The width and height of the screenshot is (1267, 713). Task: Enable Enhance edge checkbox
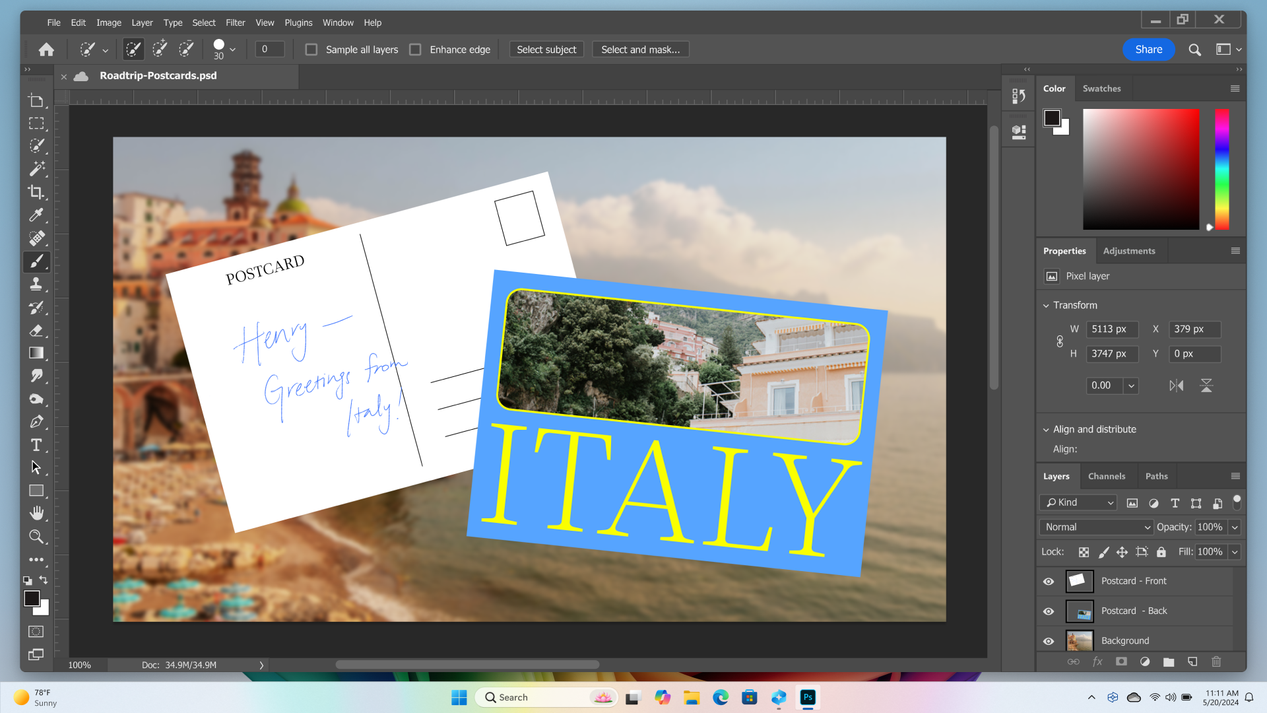(415, 50)
